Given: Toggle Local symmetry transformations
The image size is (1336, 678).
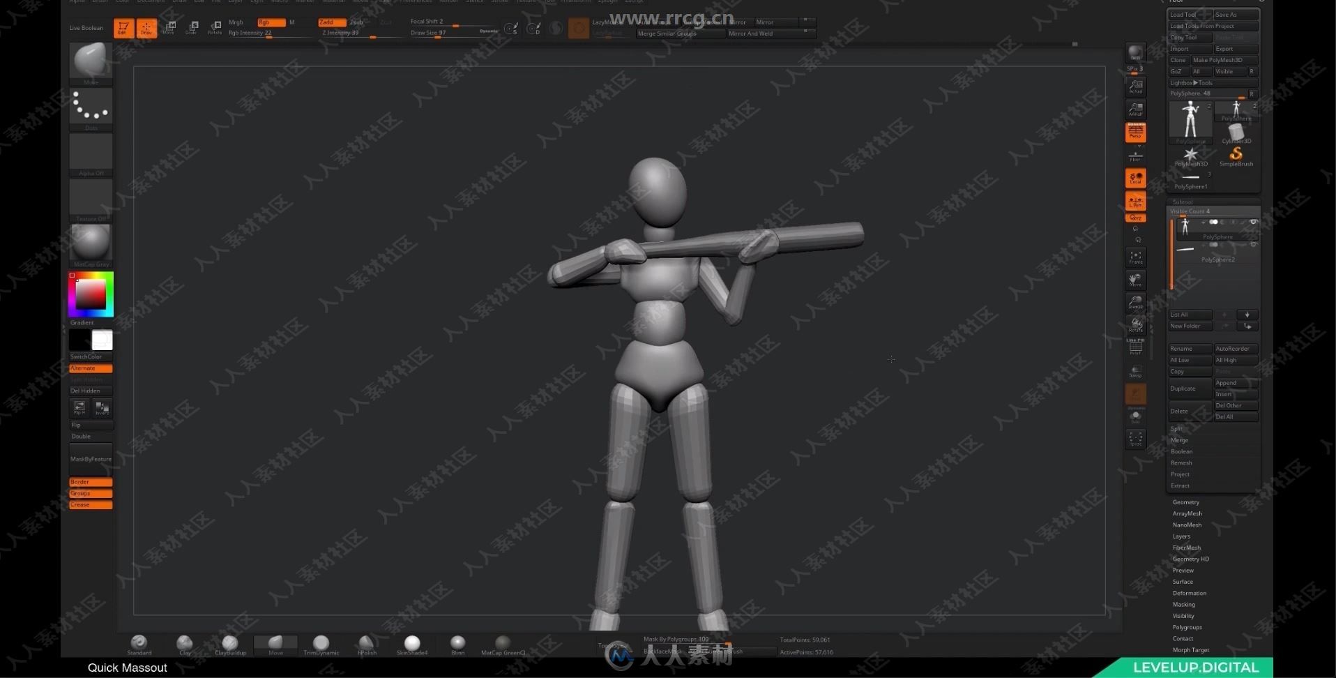Looking at the screenshot, I should click(x=1135, y=178).
